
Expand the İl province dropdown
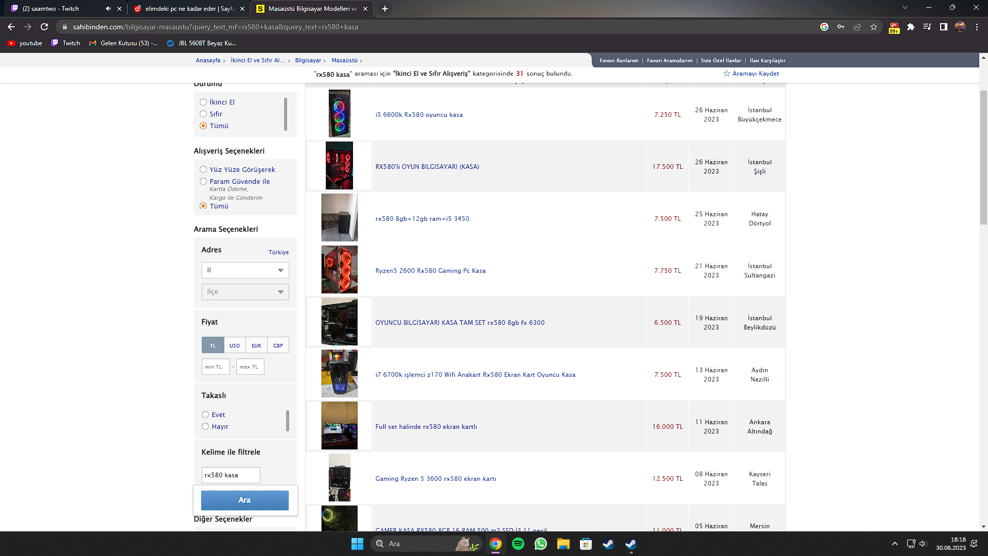245,270
